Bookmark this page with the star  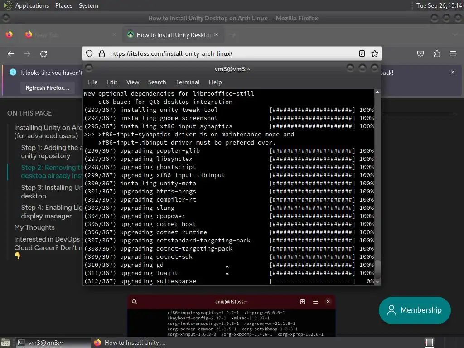tap(375, 53)
